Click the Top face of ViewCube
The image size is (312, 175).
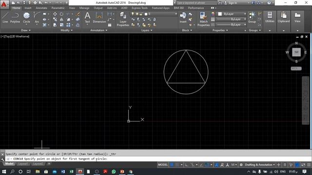(x=296, y=52)
